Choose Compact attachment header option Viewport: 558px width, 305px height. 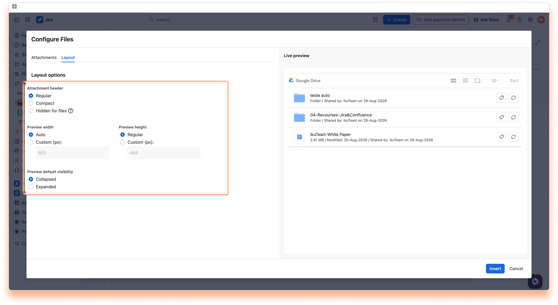[x=31, y=103]
